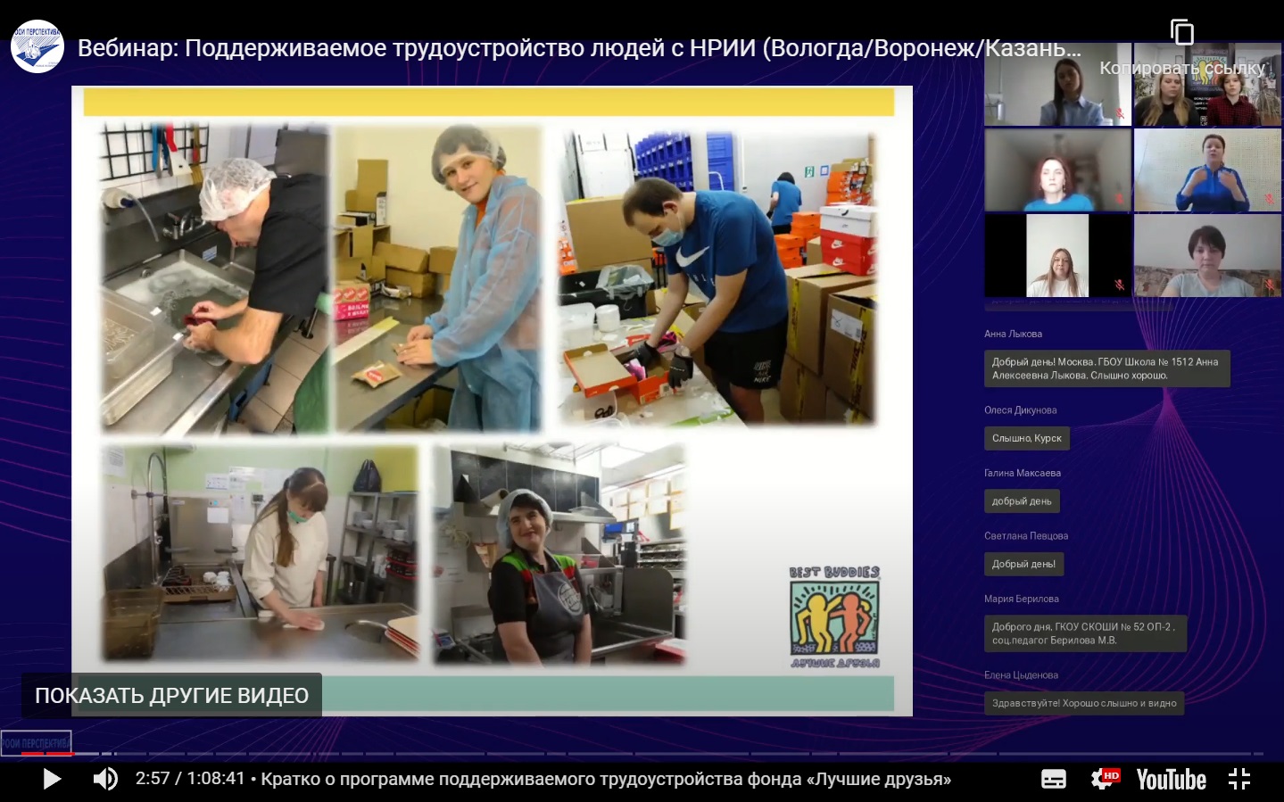Open the settings gear with HD badge
The height and width of the screenshot is (802, 1284).
1104,779
